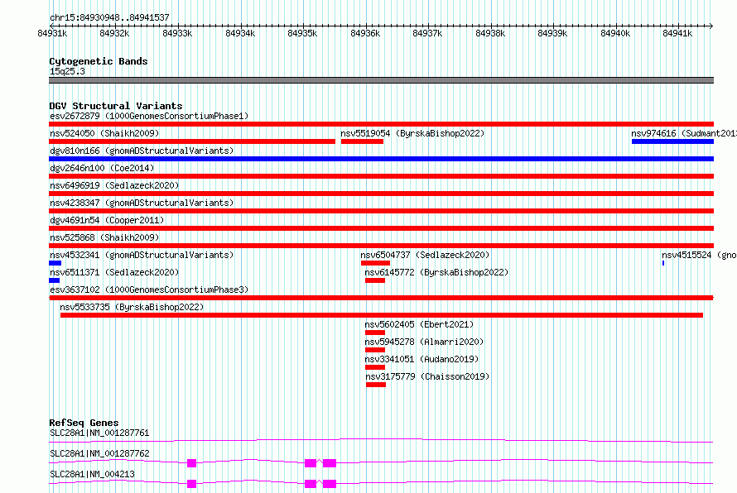Open nsv525868 (Shaikh2009) label
The image size is (737, 493).
click(x=104, y=237)
